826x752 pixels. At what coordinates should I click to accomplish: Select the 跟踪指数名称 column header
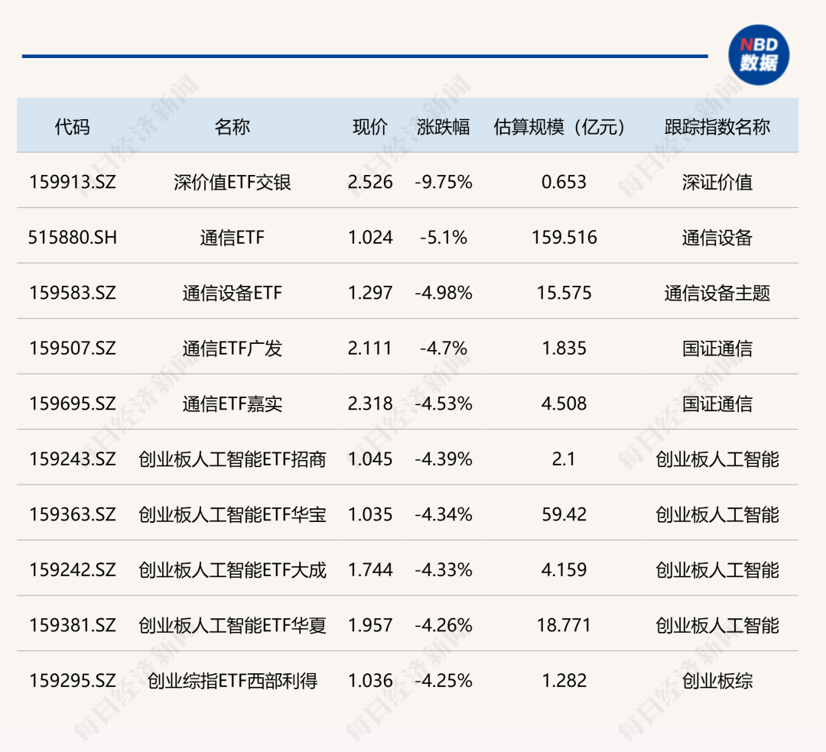click(717, 127)
